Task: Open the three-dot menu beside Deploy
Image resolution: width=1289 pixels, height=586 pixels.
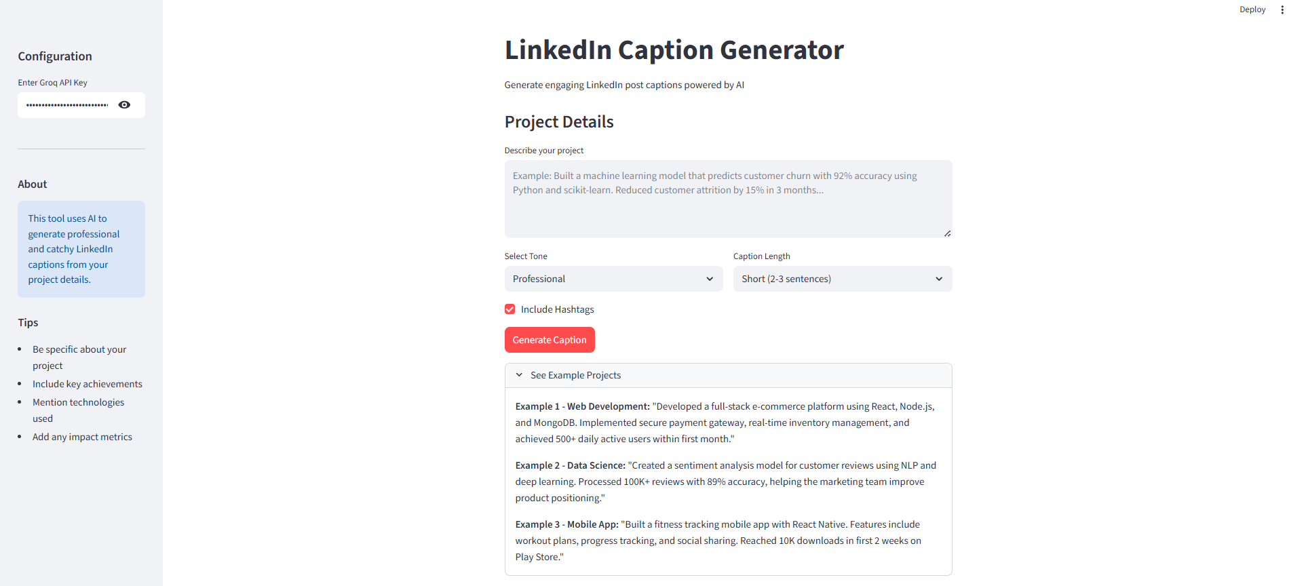Action: [1282, 9]
